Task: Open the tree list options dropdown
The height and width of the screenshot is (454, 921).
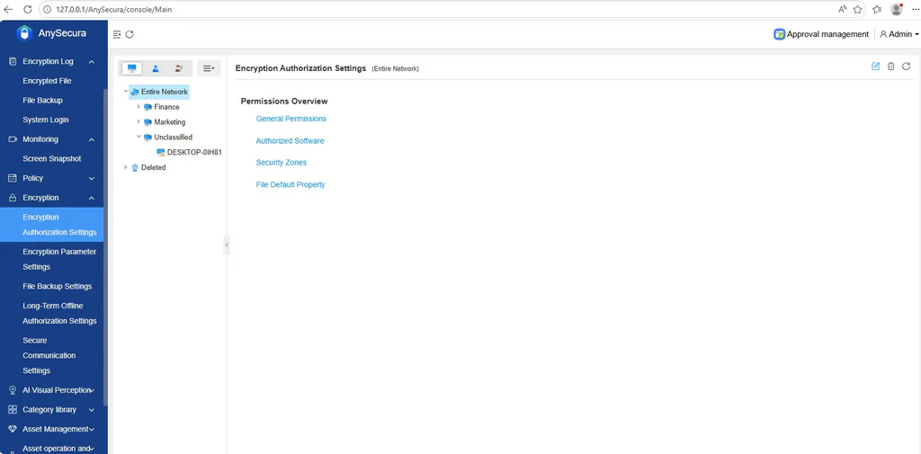Action: [x=209, y=68]
